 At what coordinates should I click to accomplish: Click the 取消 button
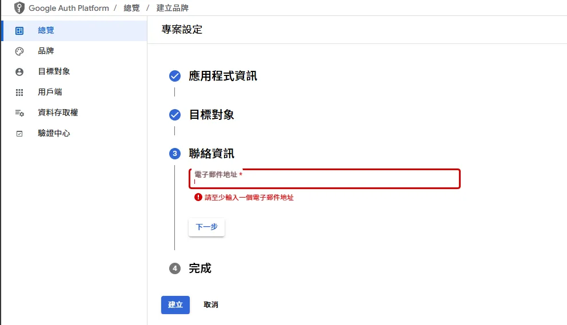click(211, 305)
